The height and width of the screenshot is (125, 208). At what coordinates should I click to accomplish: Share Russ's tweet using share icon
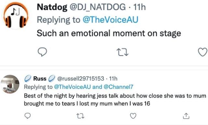click(x=186, y=116)
